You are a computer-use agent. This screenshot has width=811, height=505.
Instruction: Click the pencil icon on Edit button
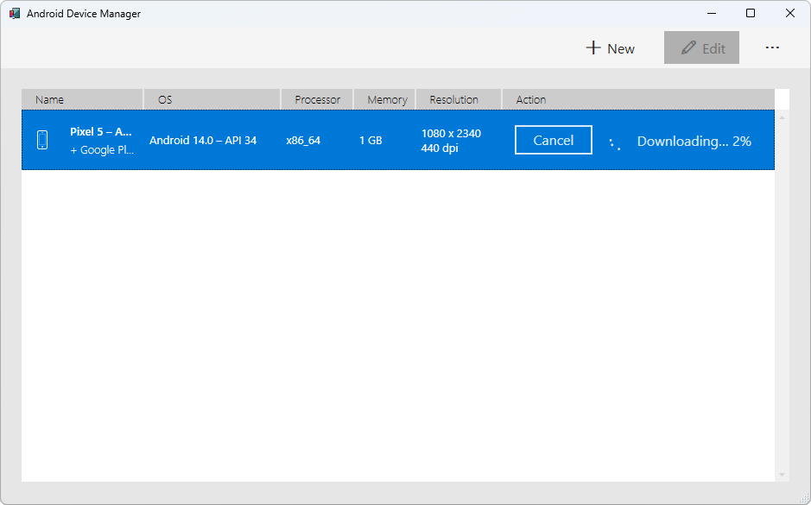pyautogui.click(x=688, y=48)
